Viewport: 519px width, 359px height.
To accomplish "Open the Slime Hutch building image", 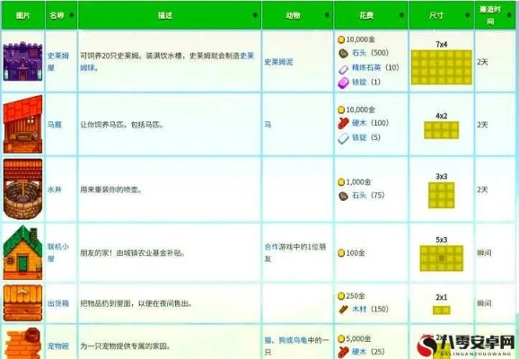I will 22,61.
